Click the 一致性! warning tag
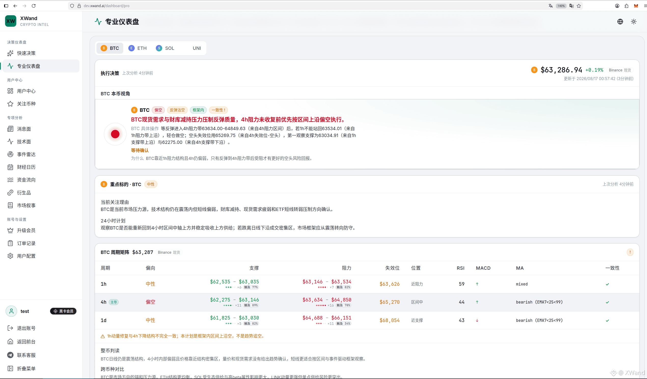Screen dimensions: 647x379 tap(218, 110)
